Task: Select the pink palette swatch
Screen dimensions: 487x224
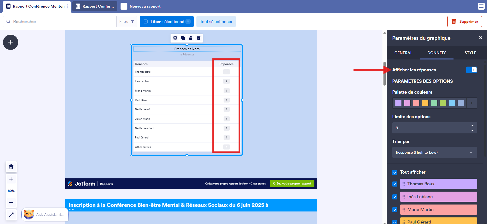Action: 407,103
